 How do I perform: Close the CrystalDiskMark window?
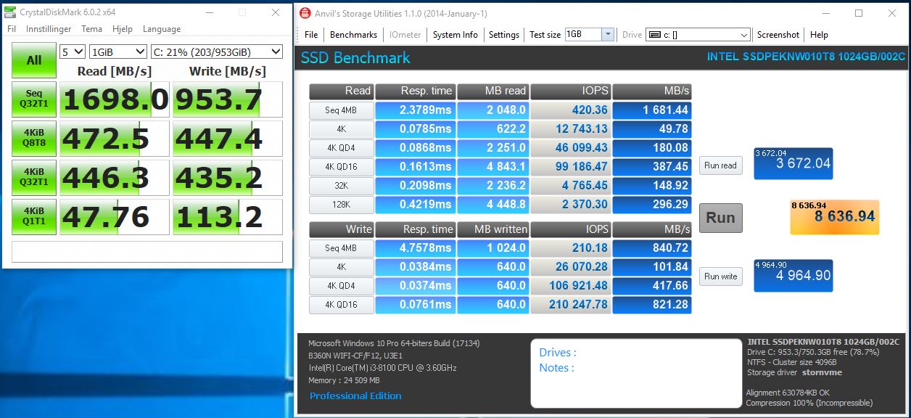coord(275,12)
